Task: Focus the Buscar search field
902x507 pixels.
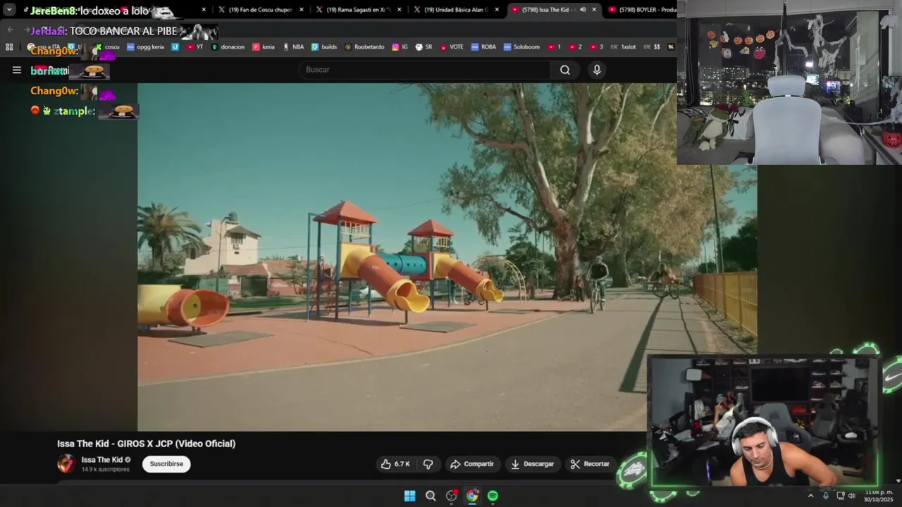Action: tap(426, 70)
